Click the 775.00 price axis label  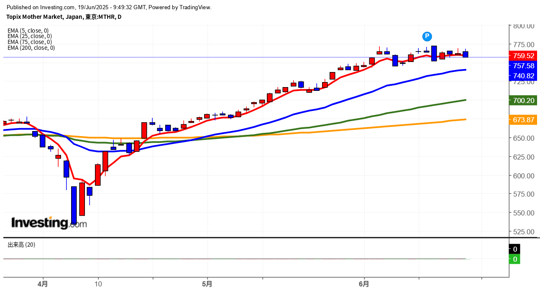coord(525,45)
